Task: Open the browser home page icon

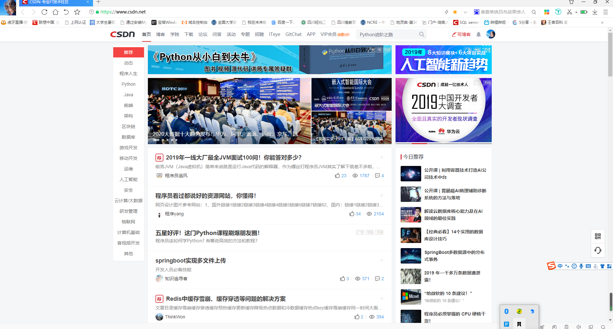Action: (55, 12)
